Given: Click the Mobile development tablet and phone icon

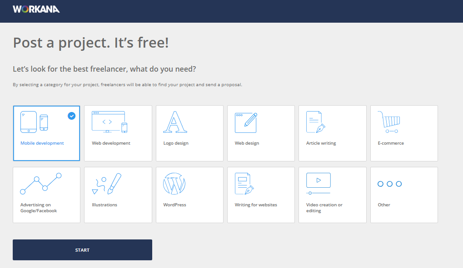Looking at the screenshot, I should [34, 122].
